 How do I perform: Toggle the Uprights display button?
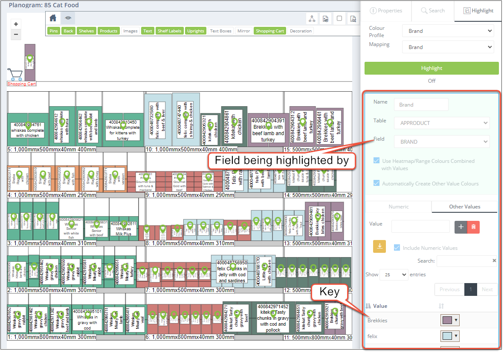(x=195, y=31)
